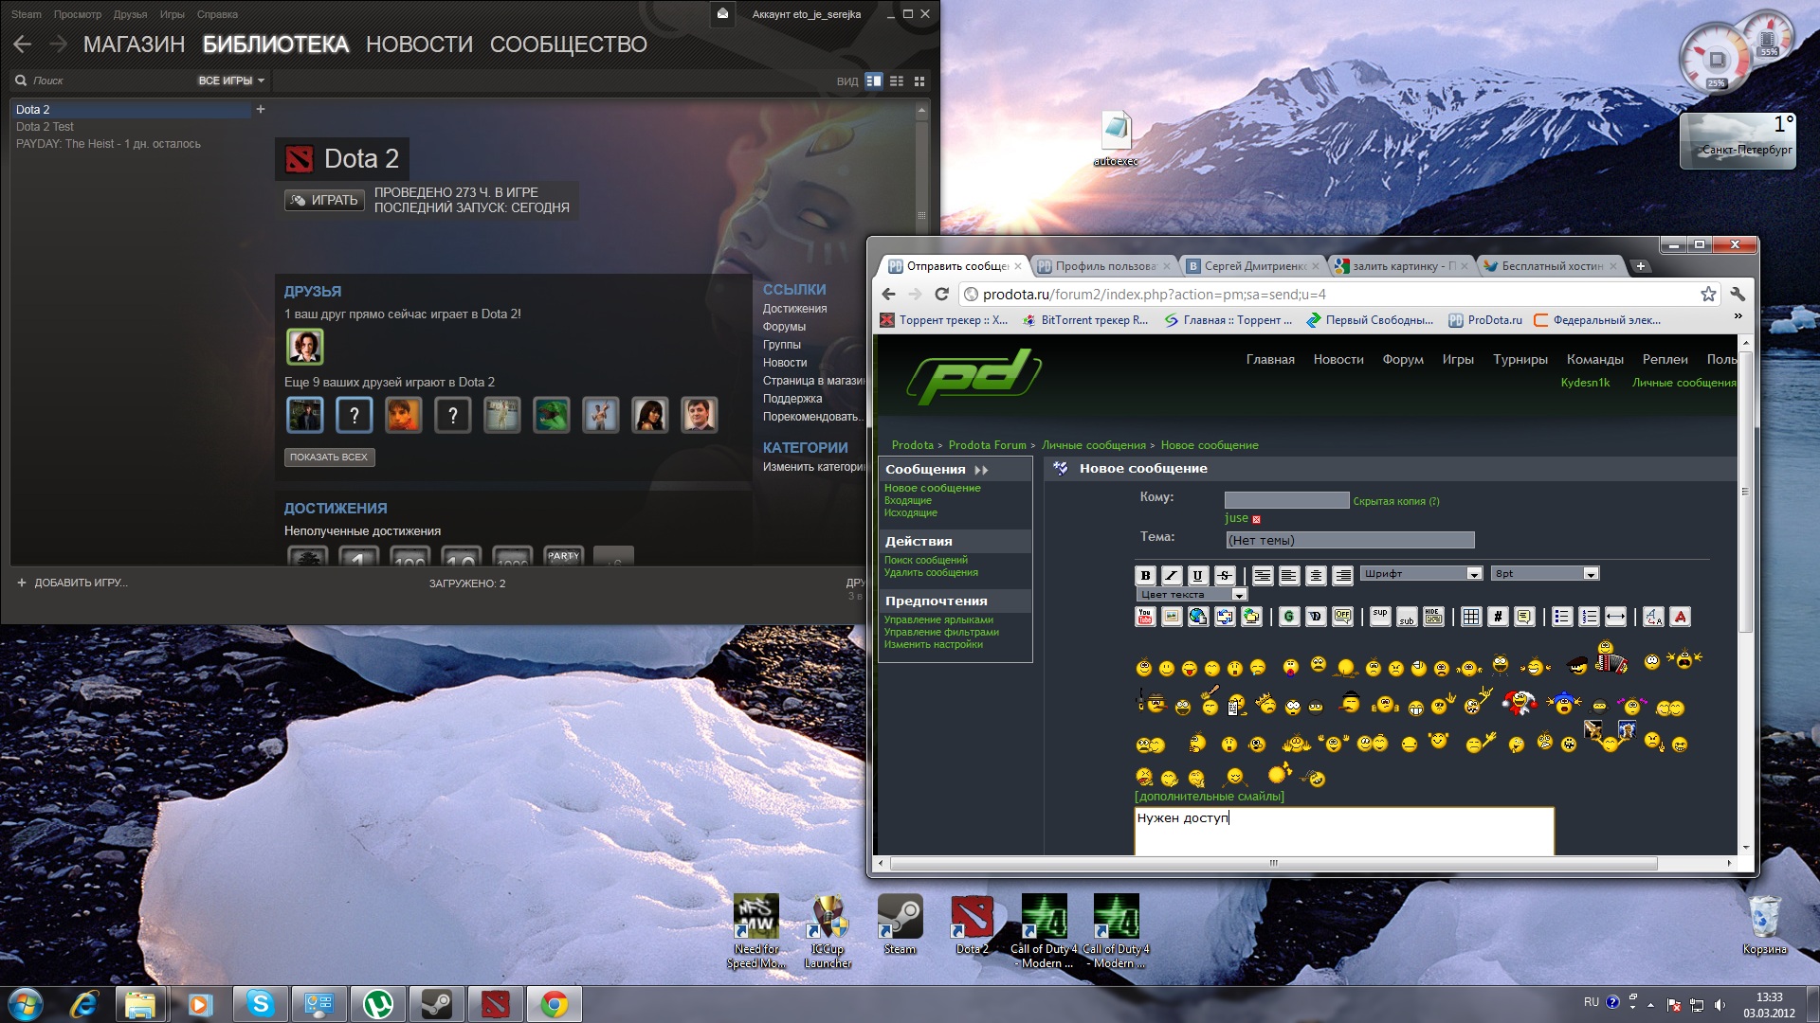Select Dota 2 Test in Steam library list
This screenshot has width=1820, height=1023.
(x=45, y=127)
